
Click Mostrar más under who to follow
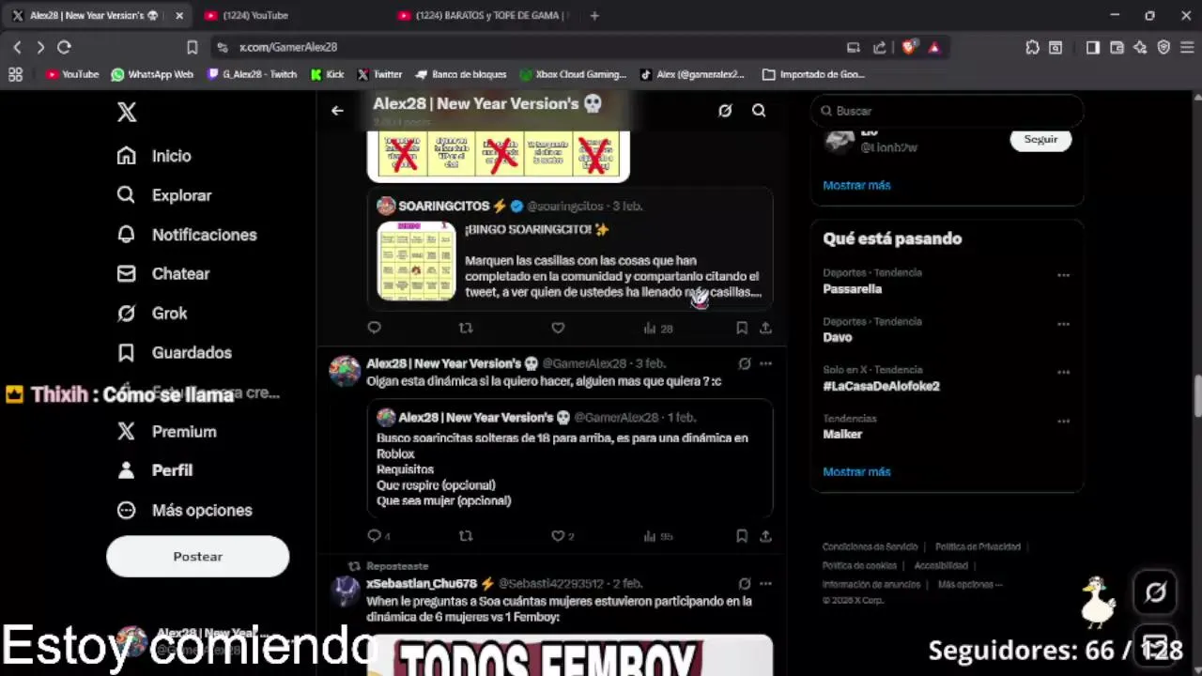pos(856,185)
